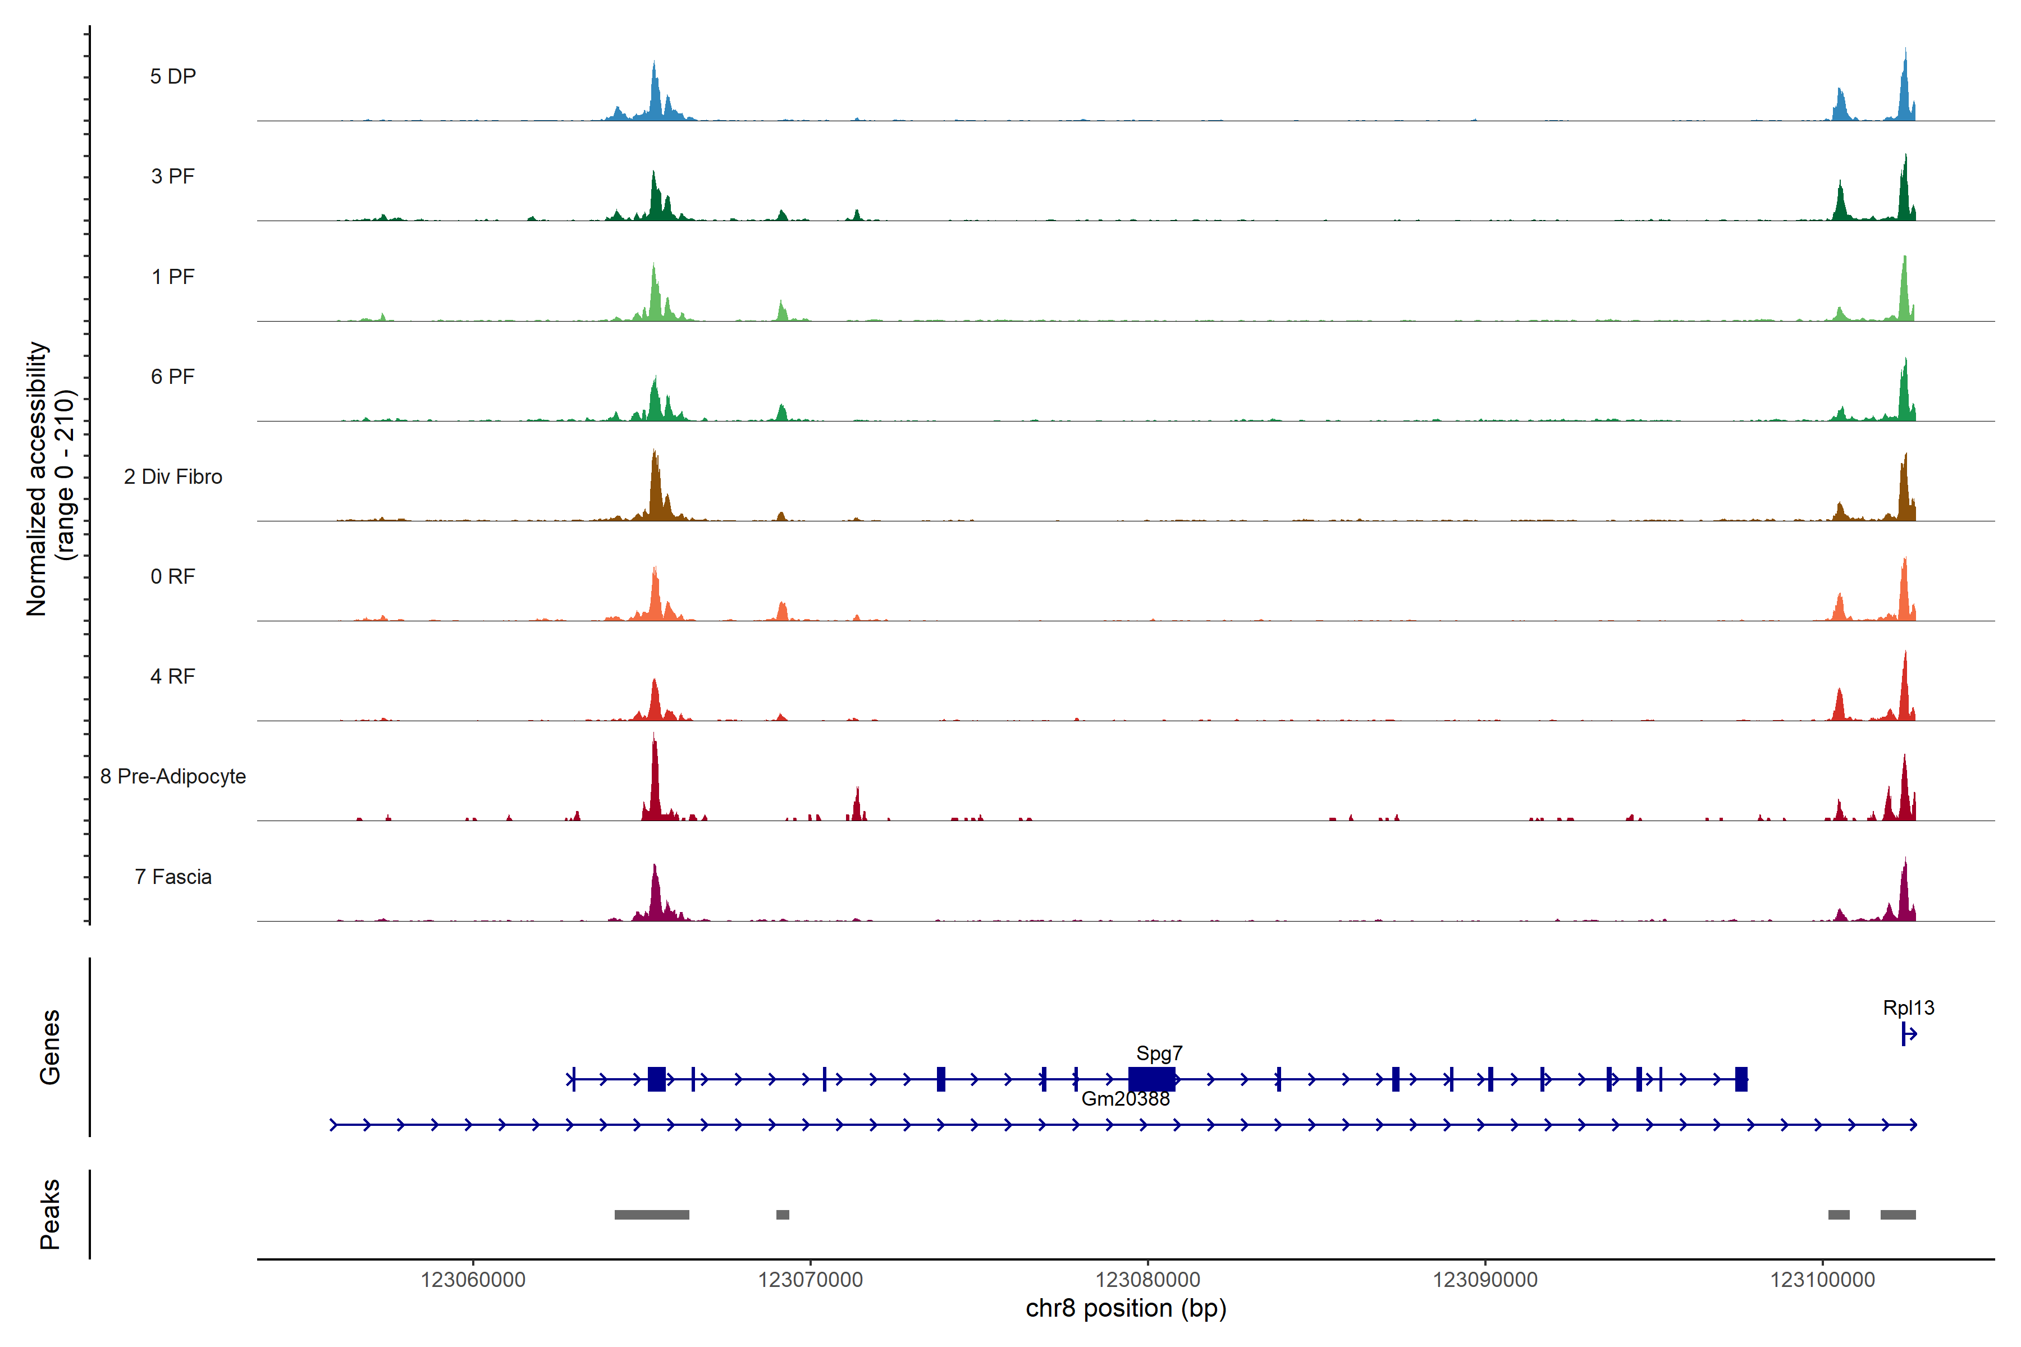
Task: Select the 8 Pre-Adipocyte track label
Action: point(173,776)
